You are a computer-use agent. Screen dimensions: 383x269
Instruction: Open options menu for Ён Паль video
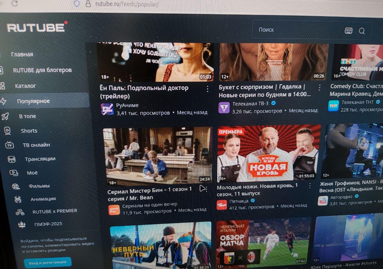207,89
